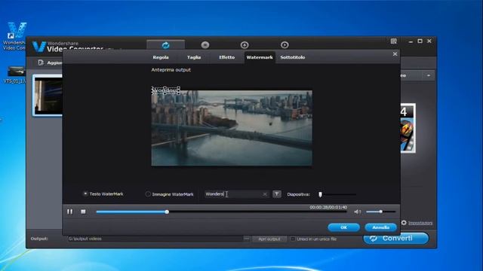The image size is (483, 271).
Task: Open the Download mode icon
Action: tap(245, 45)
